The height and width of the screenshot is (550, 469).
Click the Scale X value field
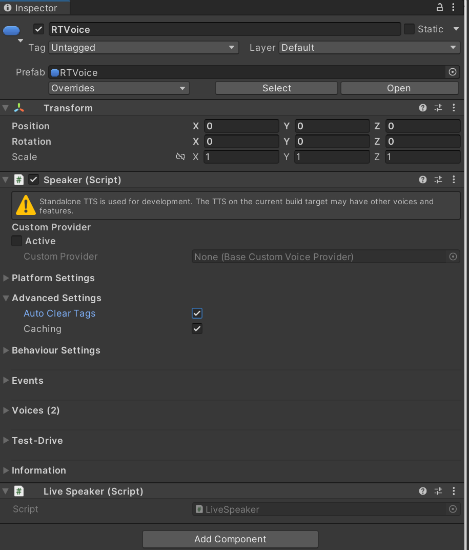(241, 156)
